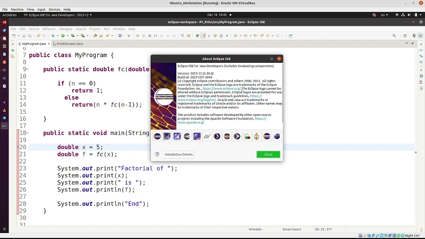Click the toolbar Search magnifier icon
The width and height of the screenshot is (425, 239).
pos(394,36)
